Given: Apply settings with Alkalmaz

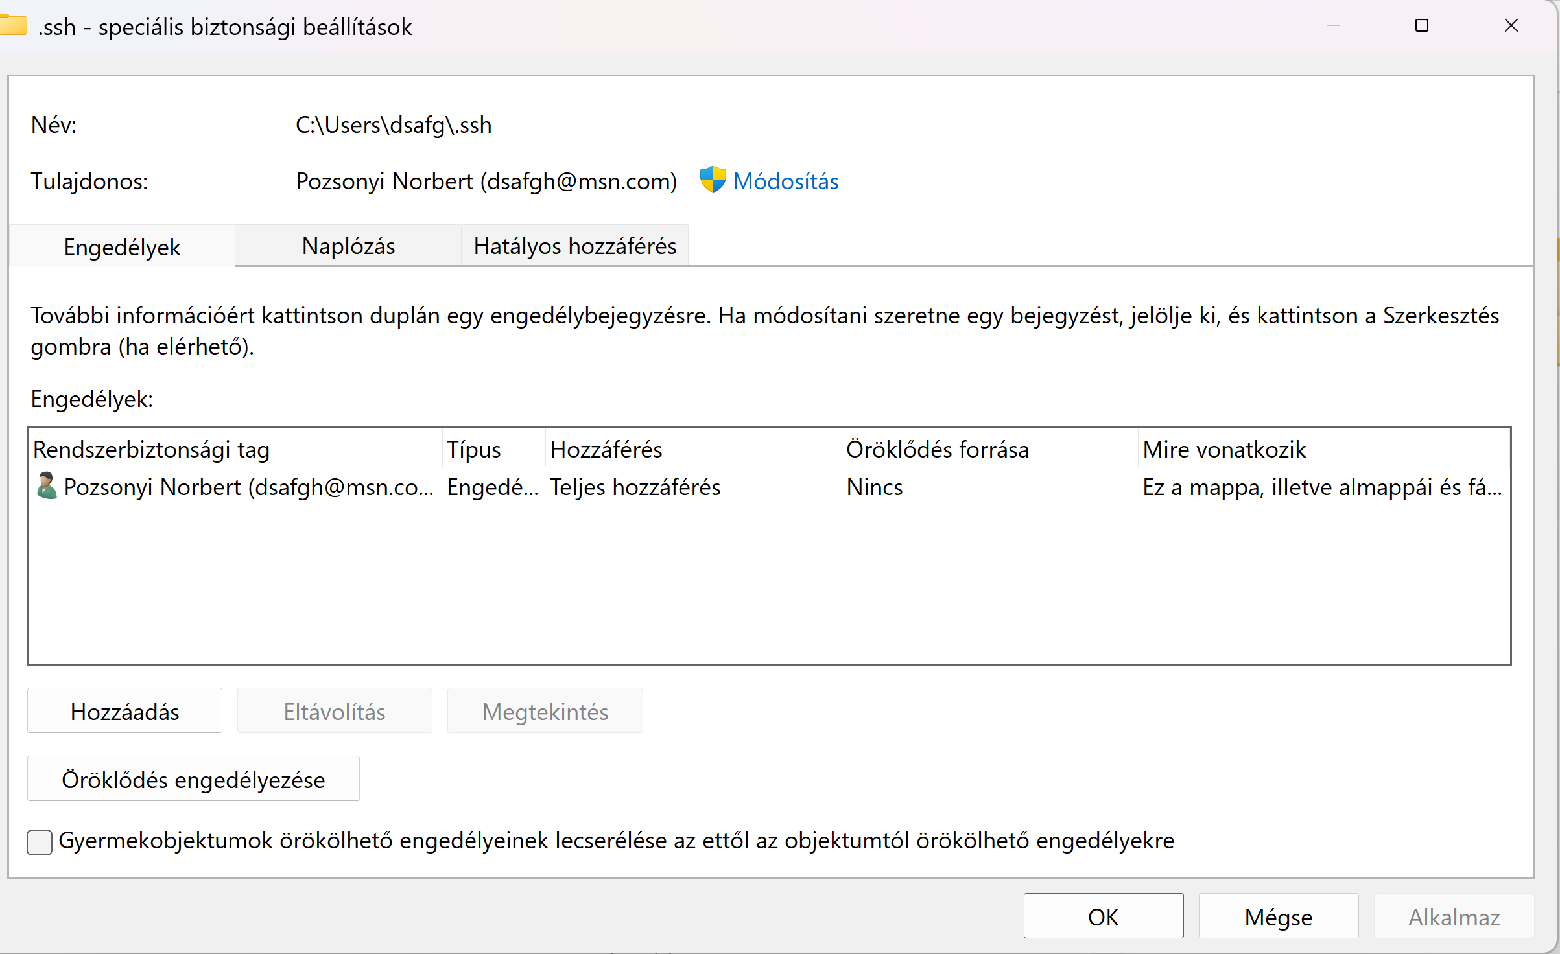Looking at the screenshot, I should (1454, 916).
